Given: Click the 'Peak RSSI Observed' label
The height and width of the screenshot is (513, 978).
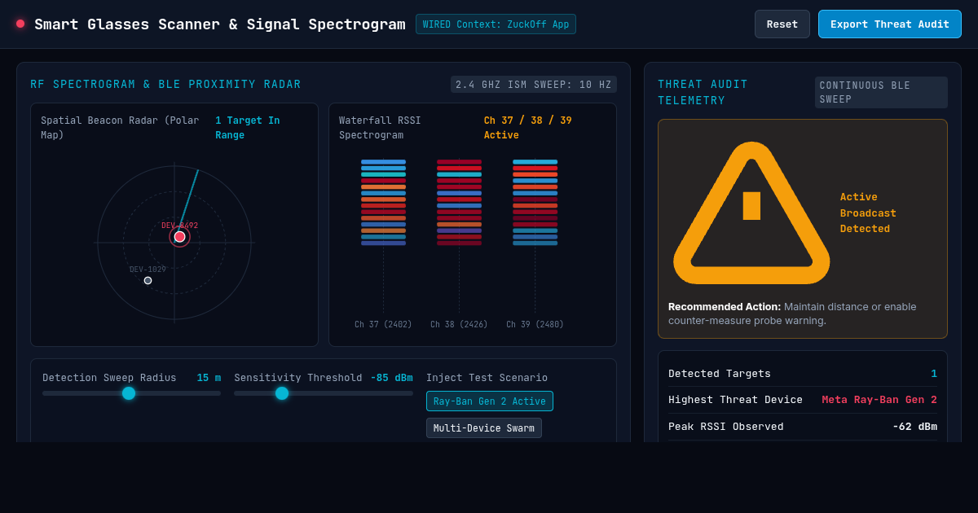Looking at the screenshot, I should (x=725, y=427).
